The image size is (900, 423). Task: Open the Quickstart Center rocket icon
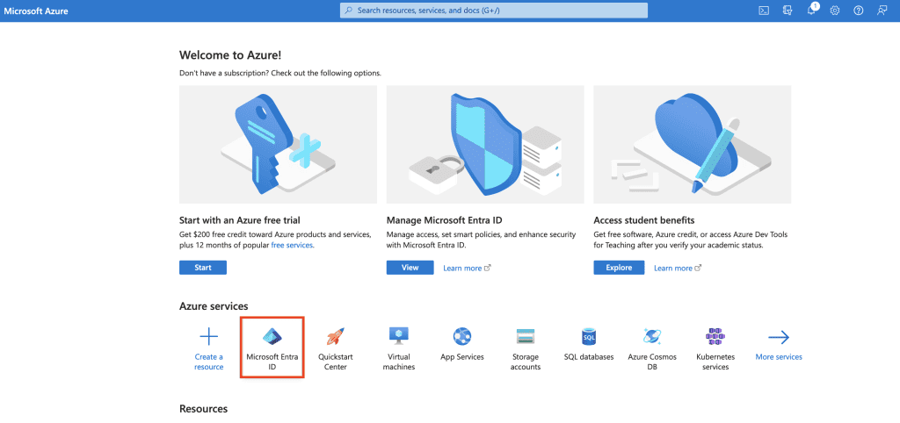pyautogui.click(x=335, y=336)
